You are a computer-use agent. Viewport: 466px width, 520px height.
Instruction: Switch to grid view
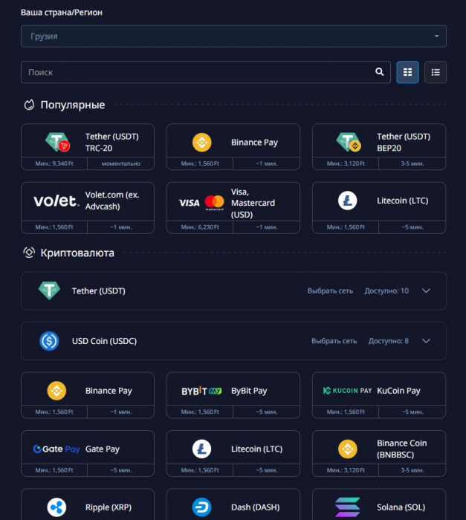[407, 72]
